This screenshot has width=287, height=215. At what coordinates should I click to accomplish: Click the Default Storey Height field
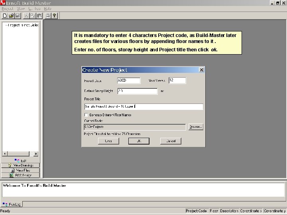[138, 91]
